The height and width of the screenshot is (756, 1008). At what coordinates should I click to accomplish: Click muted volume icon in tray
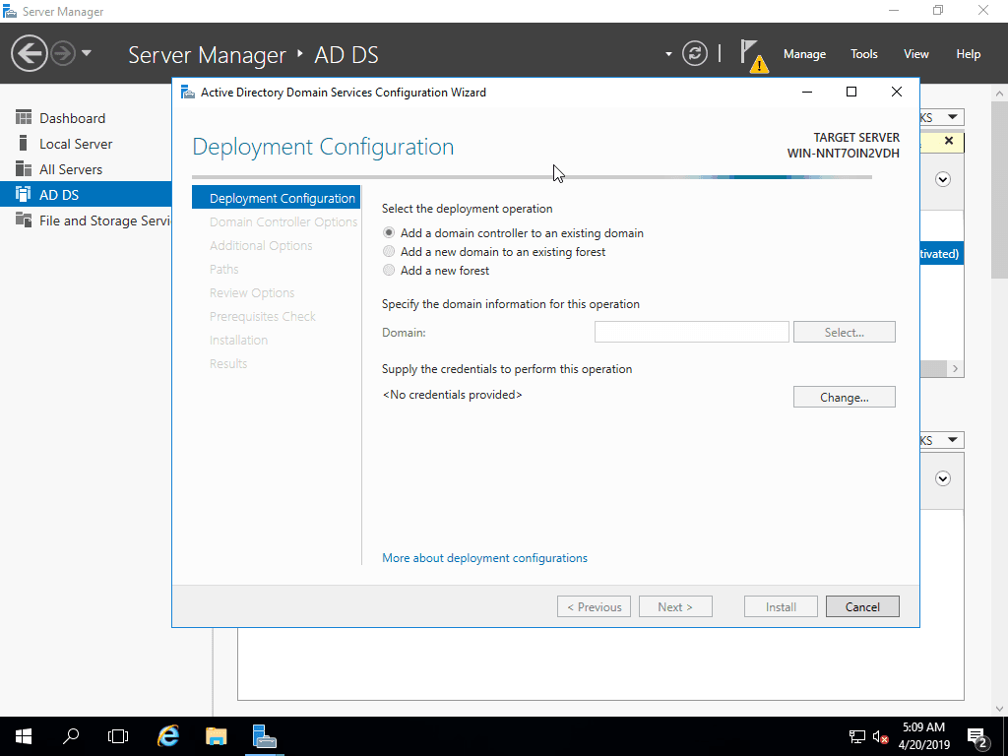tap(881, 736)
